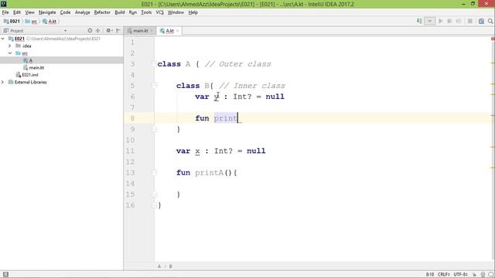
Task: Click the Run play icon
Action: click(441, 21)
